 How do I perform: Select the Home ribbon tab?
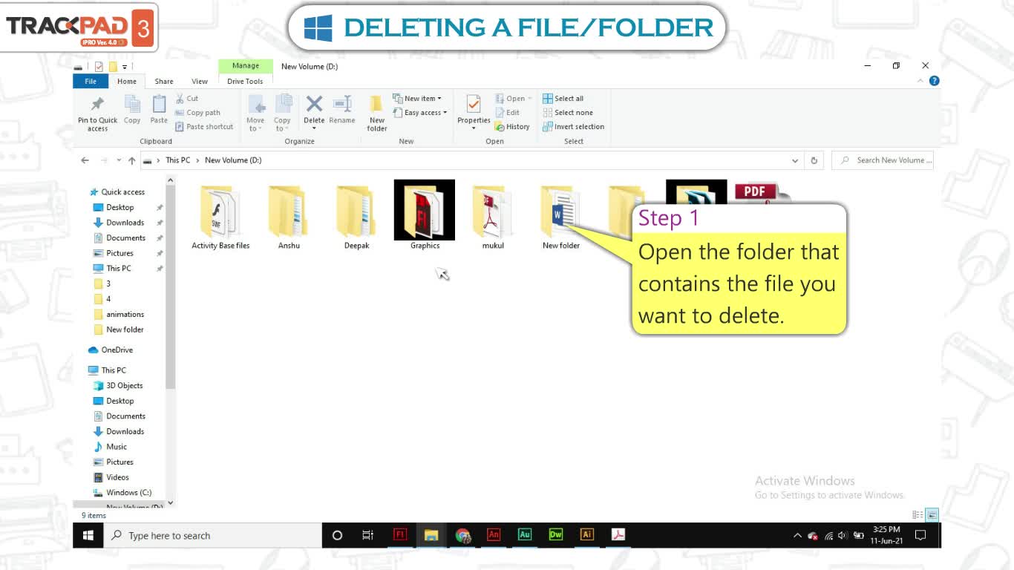[127, 81]
